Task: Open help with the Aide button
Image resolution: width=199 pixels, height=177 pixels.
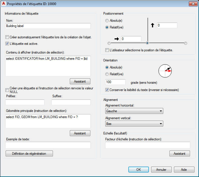Action: coord(184,169)
